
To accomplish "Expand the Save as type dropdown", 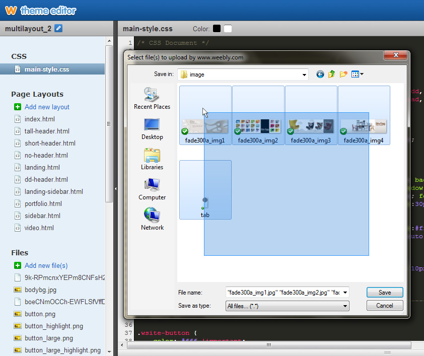I will coord(345,306).
